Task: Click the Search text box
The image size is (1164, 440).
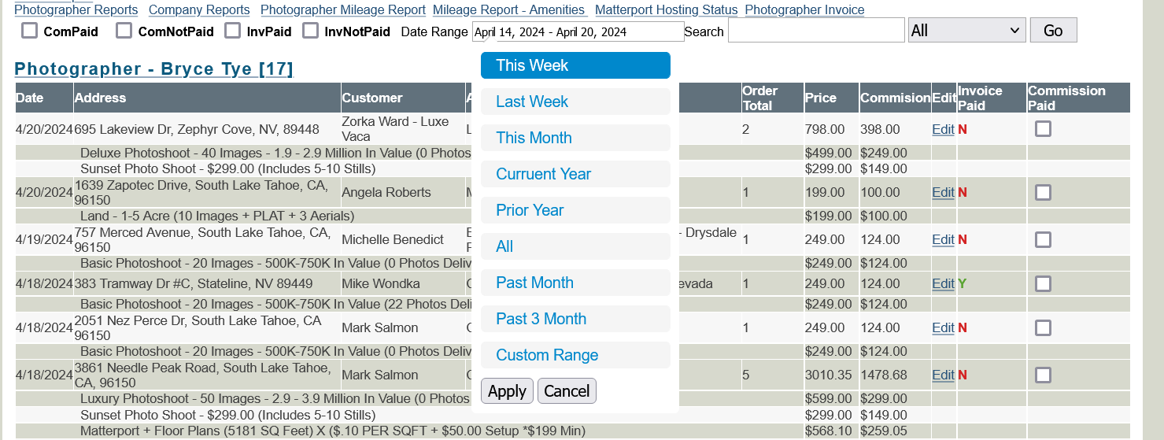Action: [815, 31]
